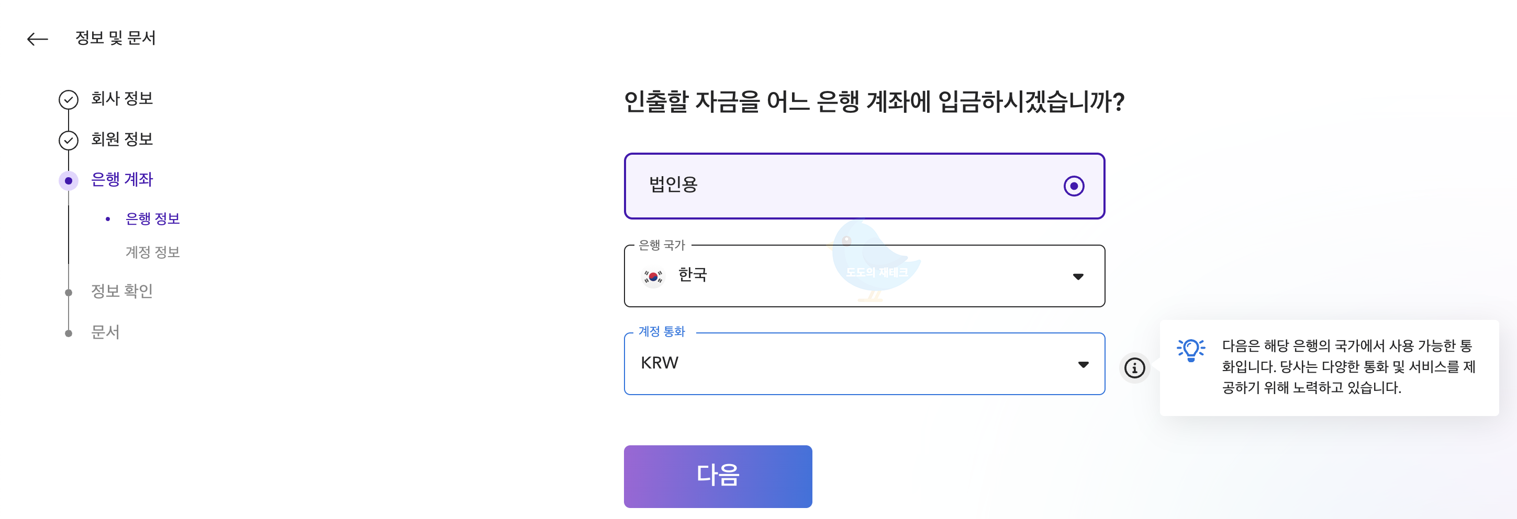Click the checkmark icon beside 회원 정보
Image resolution: width=1517 pixels, height=519 pixels.
click(x=69, y=140)
